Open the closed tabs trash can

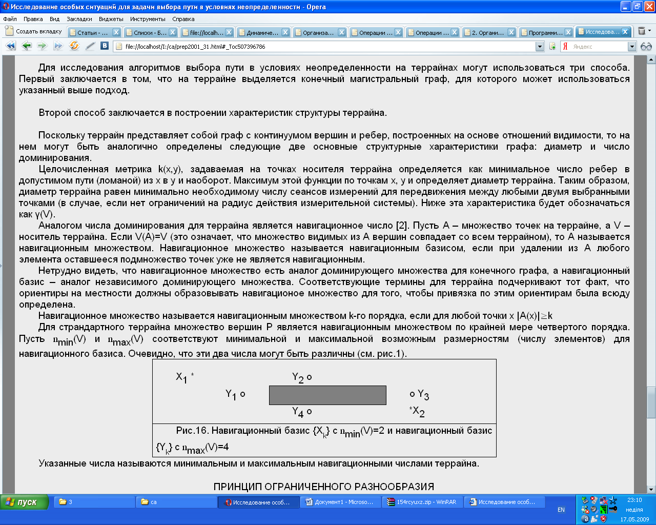tap(642, 31)
